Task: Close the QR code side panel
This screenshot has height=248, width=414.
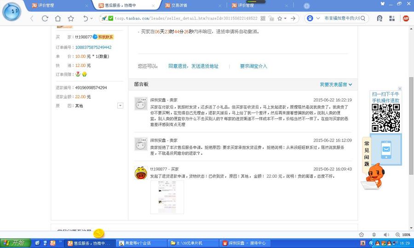Action: click(x=400, y=89)
